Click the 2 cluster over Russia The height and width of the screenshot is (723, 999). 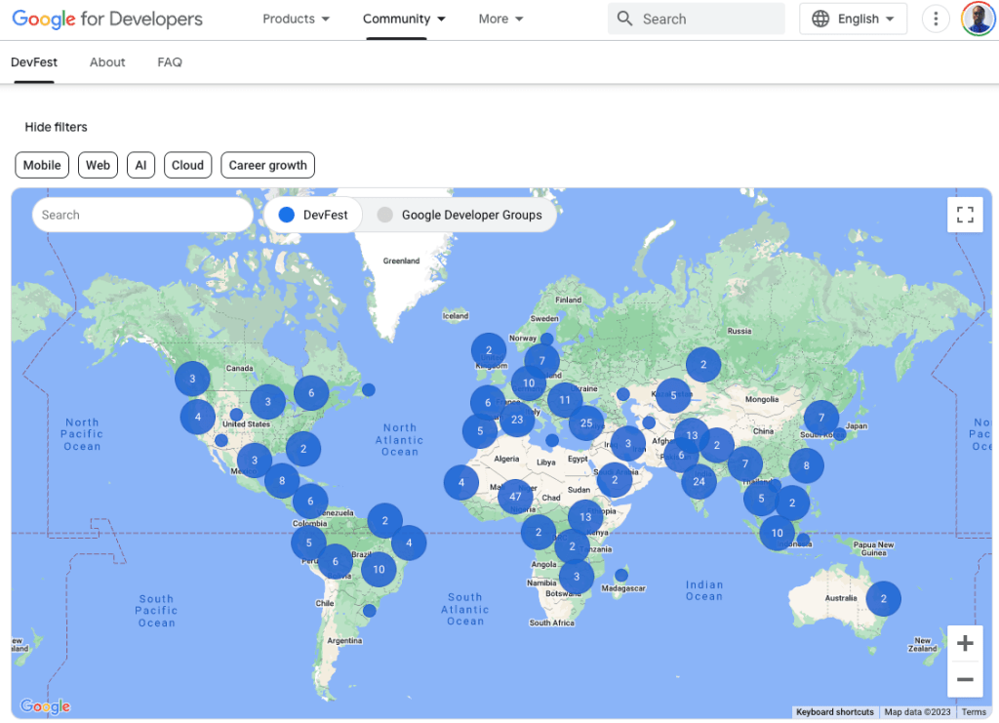[703, 364]
